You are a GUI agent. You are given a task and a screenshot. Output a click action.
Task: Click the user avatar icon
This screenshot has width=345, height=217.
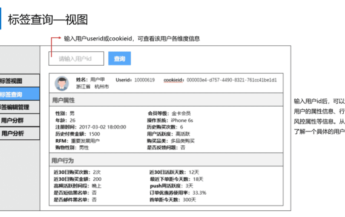(x=62, y=84)
